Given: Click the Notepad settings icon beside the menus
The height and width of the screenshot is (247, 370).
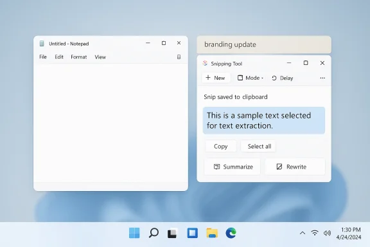Looking at the screenshot, I should click(x=179, y=57).
